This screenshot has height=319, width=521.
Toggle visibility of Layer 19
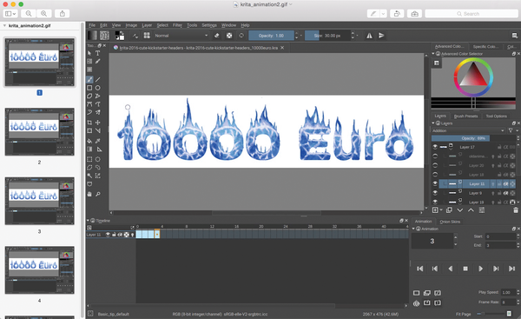click(435, 202)
